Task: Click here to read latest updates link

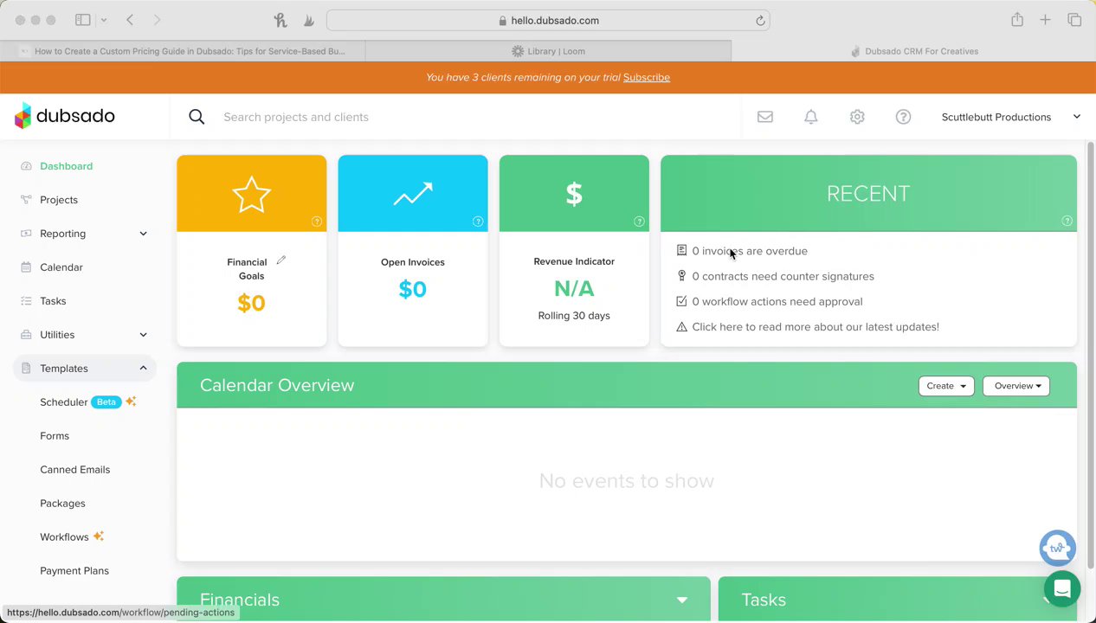Action: click(x=816, y=327)
